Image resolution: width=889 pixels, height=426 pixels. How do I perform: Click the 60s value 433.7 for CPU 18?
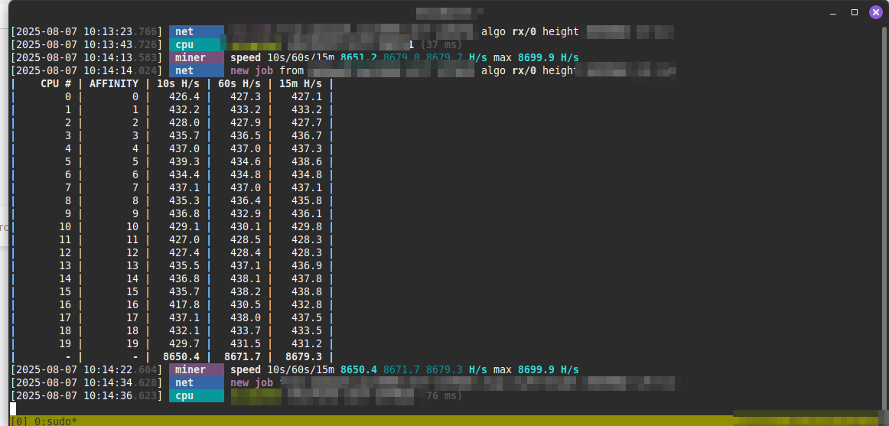coord(246,331)
